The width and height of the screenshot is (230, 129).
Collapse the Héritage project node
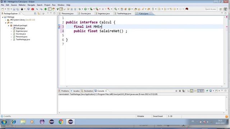[x=3, y=17]
